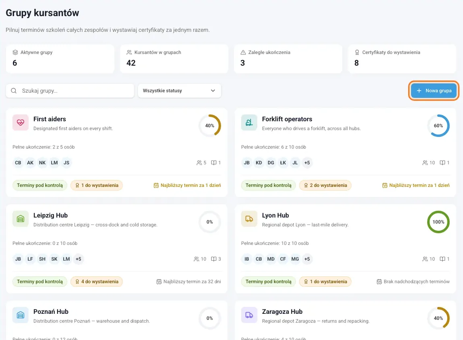The image size is (463, 340).
Task: Click the Poznań Hub warehouse icon
Action: click(x=21, y=315)
